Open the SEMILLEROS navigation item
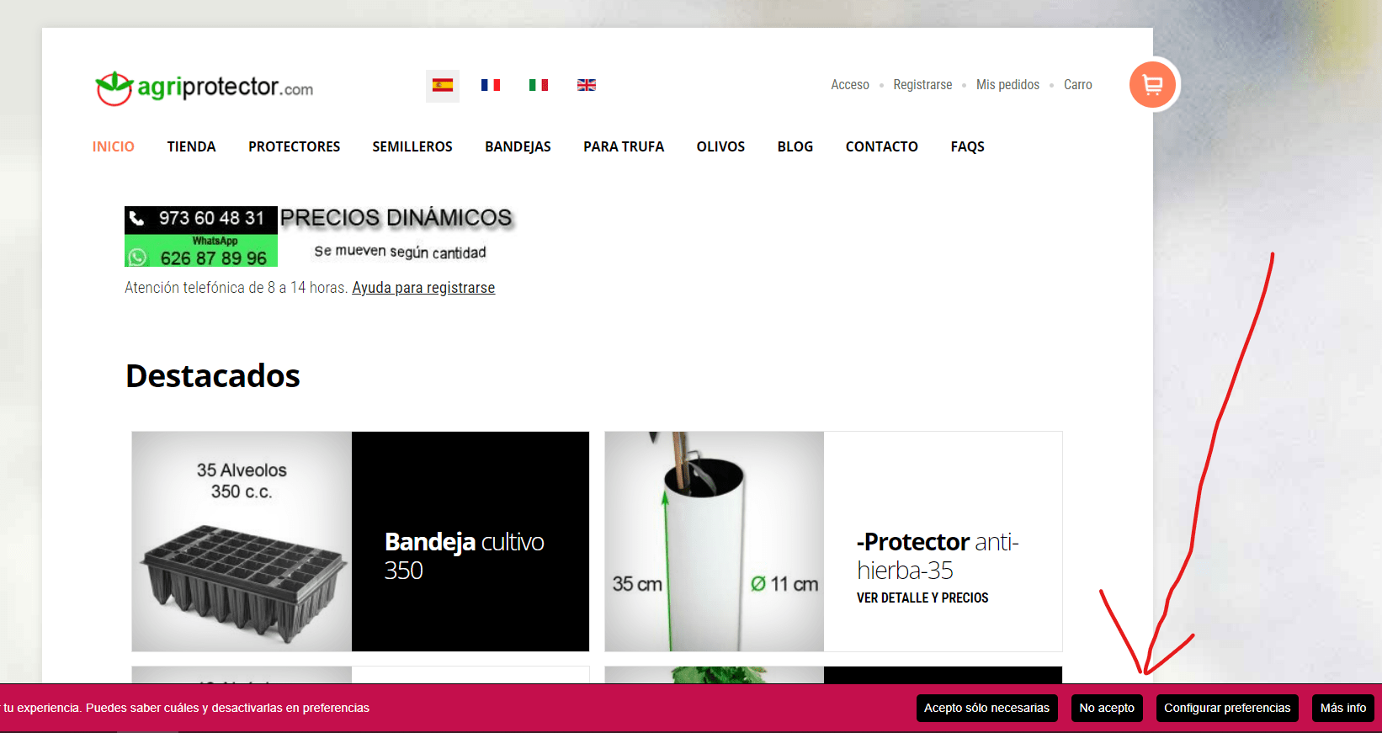Screen dimensions: 1382x733 (412, 146)
